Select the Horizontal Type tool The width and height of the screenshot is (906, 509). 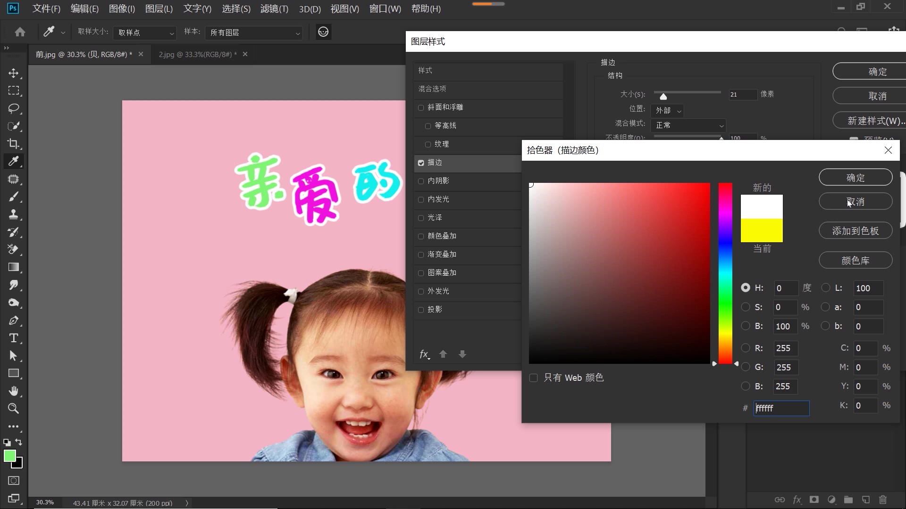[x=14, y=338]
